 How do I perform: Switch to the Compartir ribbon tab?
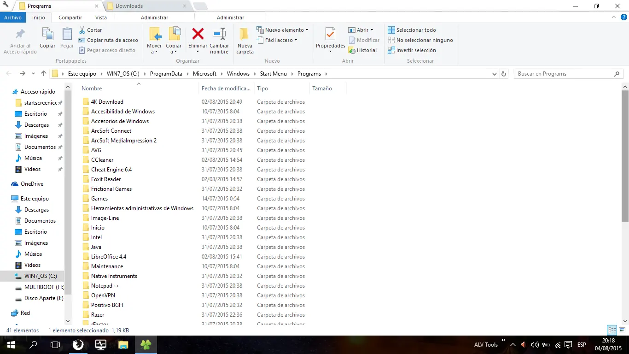click(x=70, y=18)
